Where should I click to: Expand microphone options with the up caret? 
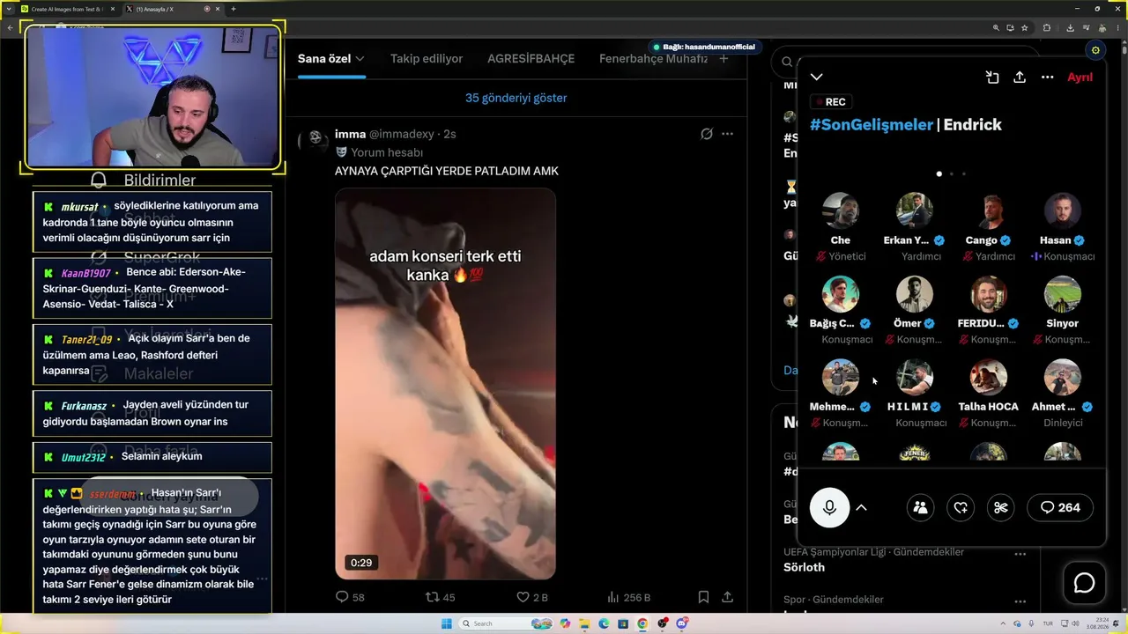(861, 507)
